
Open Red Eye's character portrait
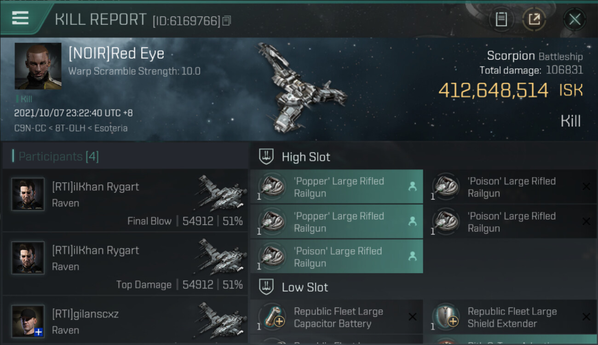[38, 66]
